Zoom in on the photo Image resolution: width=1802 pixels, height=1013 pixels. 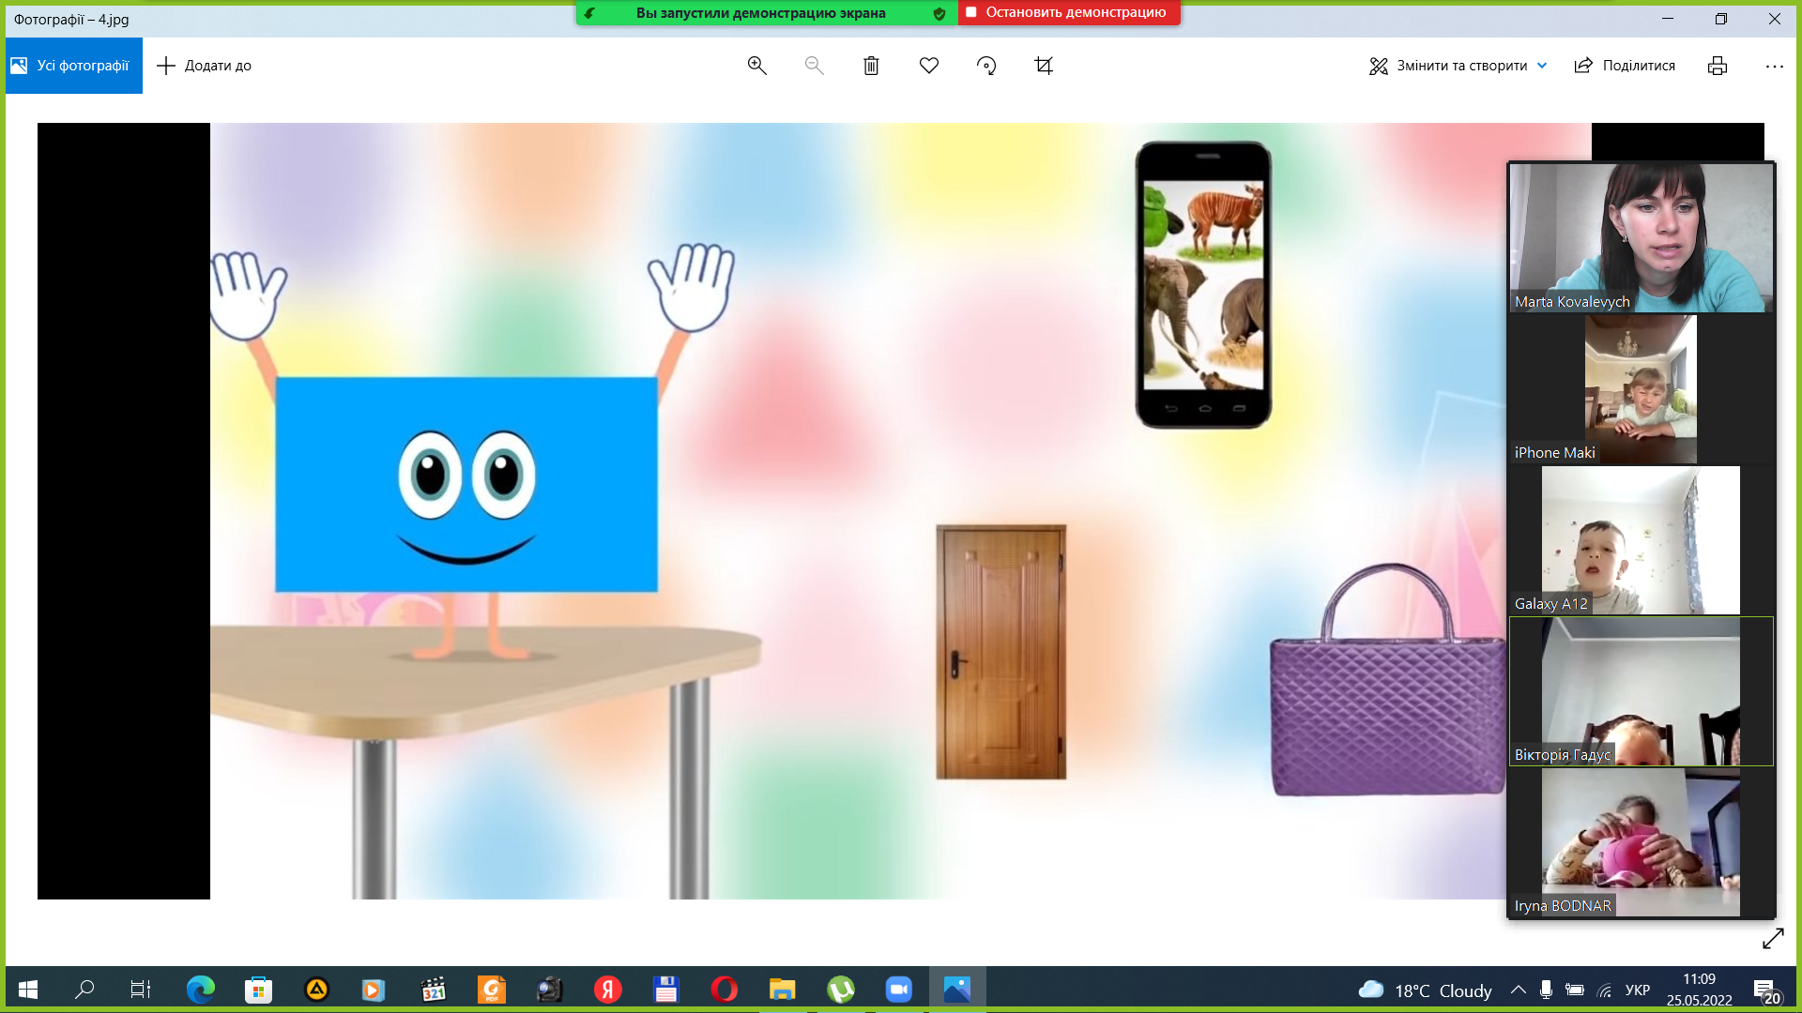point(757,66)
